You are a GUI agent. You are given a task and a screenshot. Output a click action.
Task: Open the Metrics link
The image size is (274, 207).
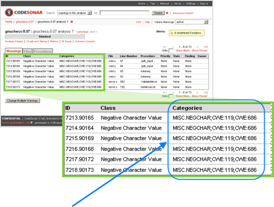[x=54, y=41]
